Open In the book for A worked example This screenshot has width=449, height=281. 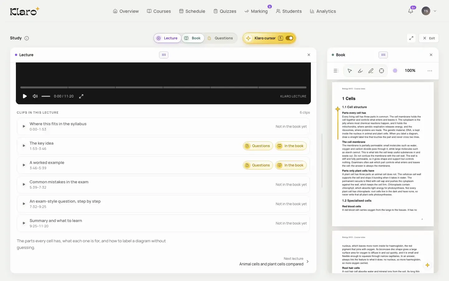point(291,165)
